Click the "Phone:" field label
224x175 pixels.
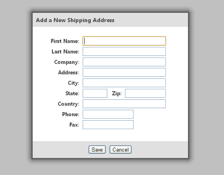pyautogui.click(x=71, y=114)
